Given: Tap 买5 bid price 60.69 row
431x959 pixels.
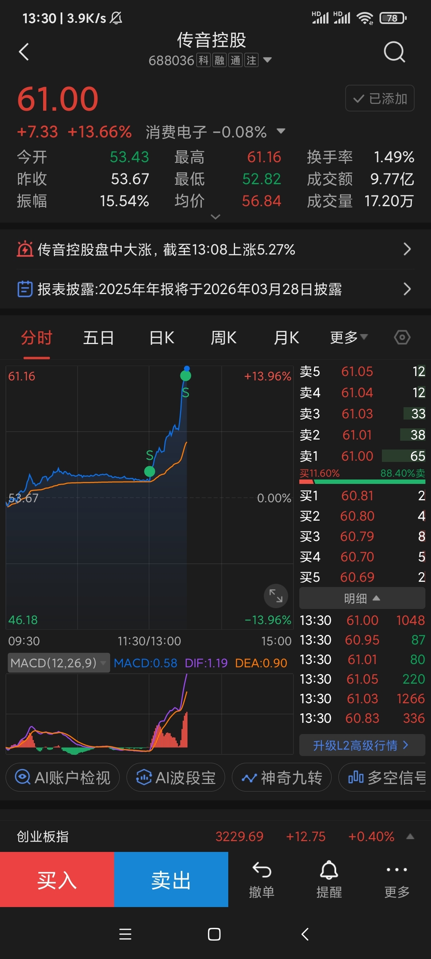Looking at the screenshot, I should tap(362, 577).
